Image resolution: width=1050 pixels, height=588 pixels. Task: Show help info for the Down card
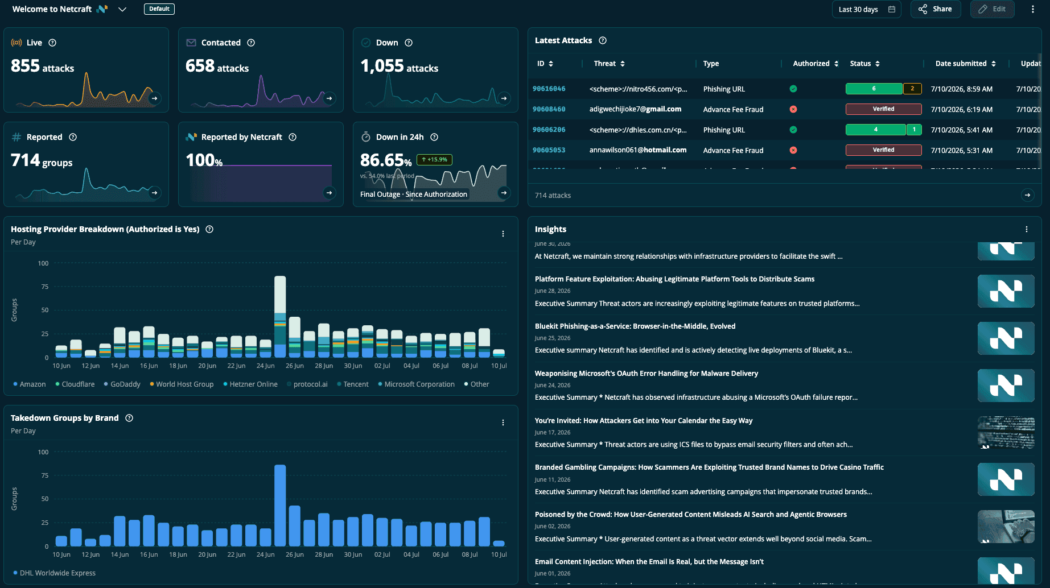pos(409,43)
